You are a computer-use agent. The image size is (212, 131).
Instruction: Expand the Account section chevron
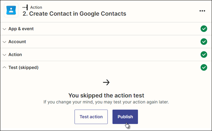4,42
